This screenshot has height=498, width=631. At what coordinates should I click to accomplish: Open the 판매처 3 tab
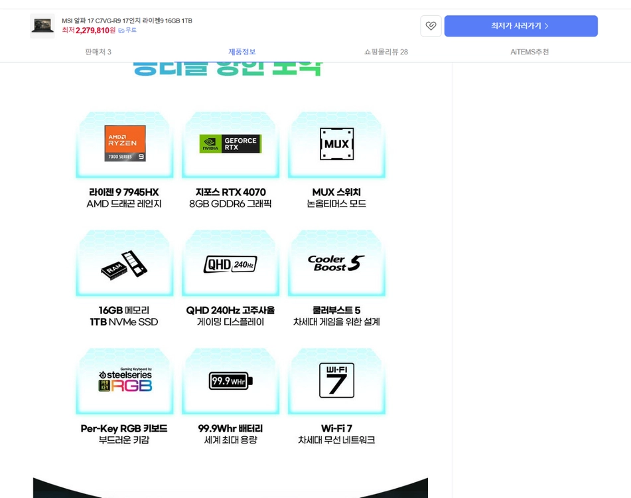pyautogui.click(x=98, y=52)
